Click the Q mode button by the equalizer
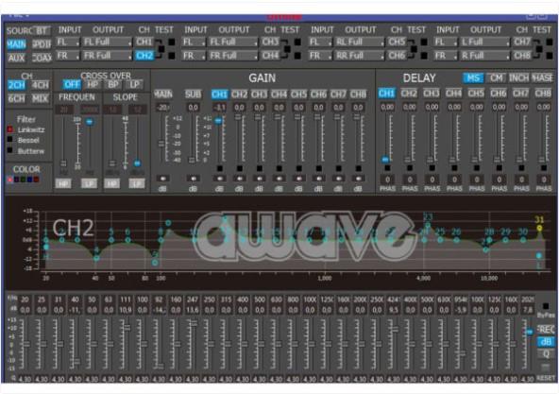The height and width of the screenshot is (394, 559). click(x=546, y=353)
